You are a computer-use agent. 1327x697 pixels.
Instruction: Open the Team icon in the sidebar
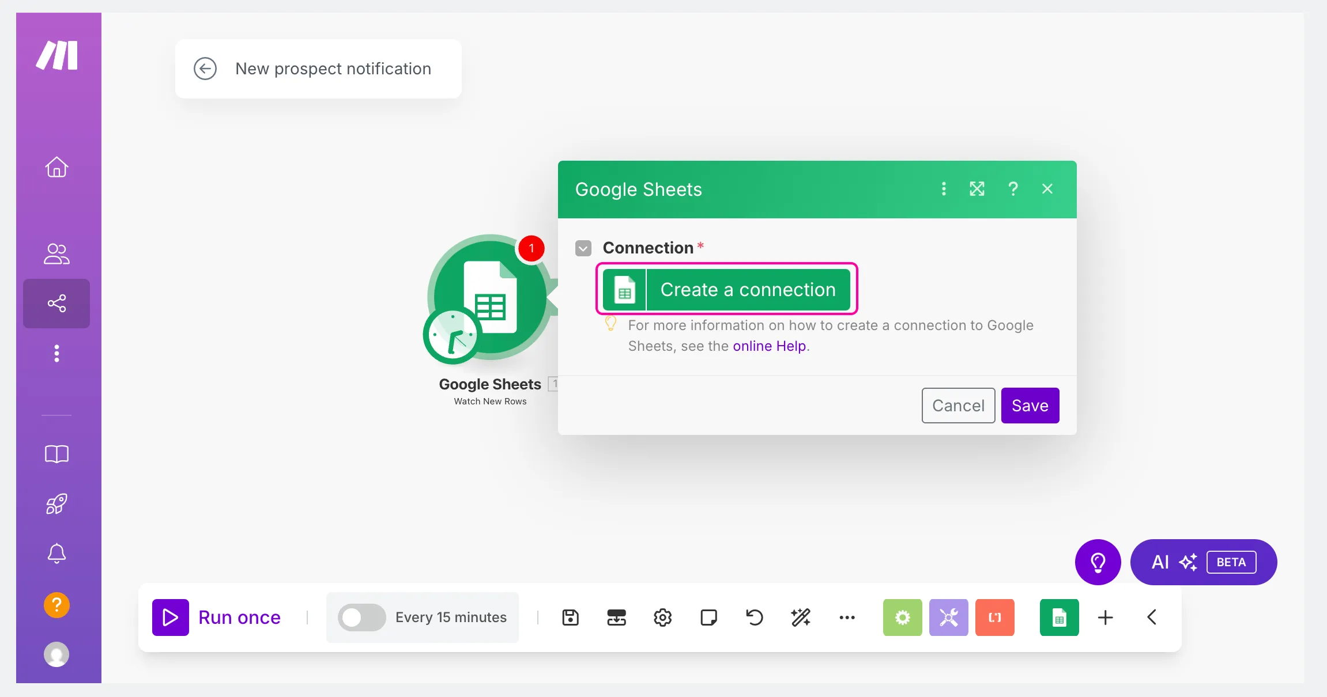[x=56, y=253]
